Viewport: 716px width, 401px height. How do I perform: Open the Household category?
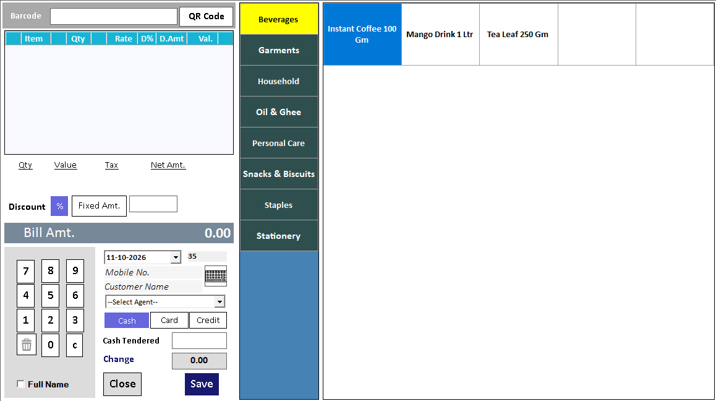pos(279,82)
